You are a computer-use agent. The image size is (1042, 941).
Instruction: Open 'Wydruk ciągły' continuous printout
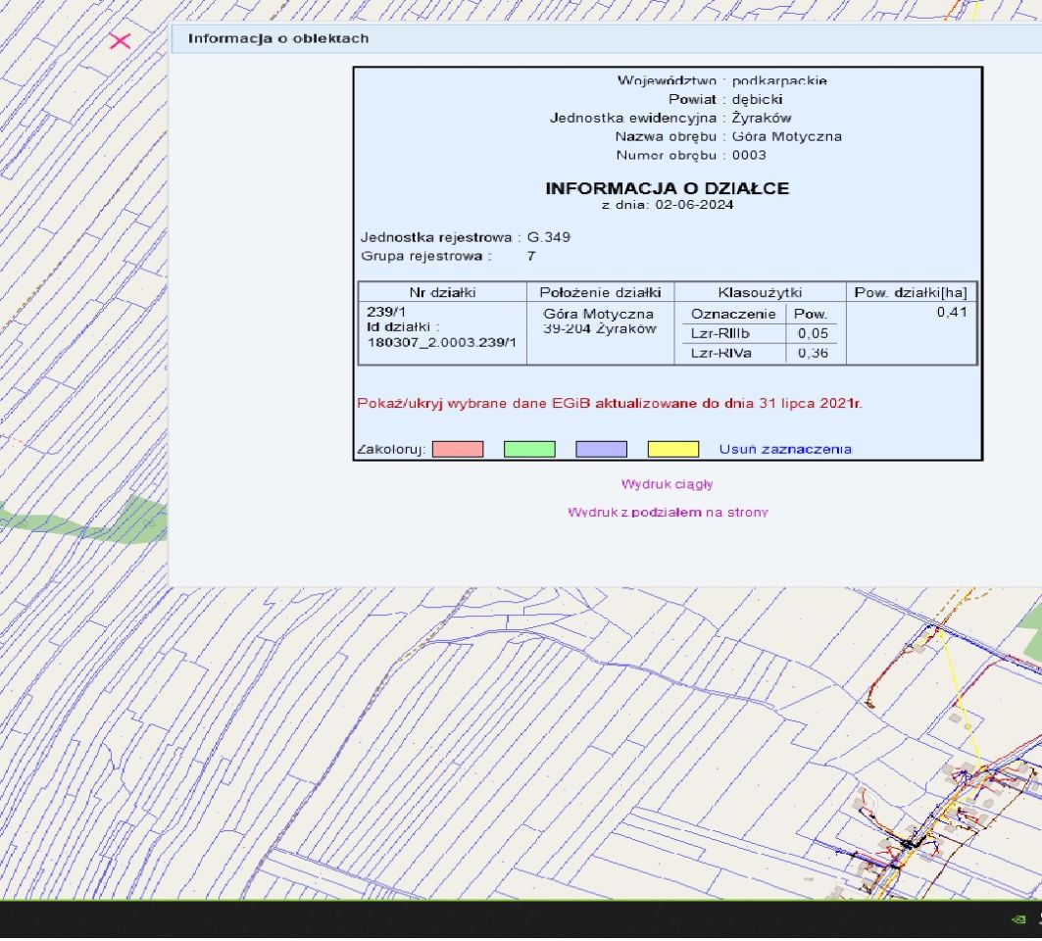(667, 484)
